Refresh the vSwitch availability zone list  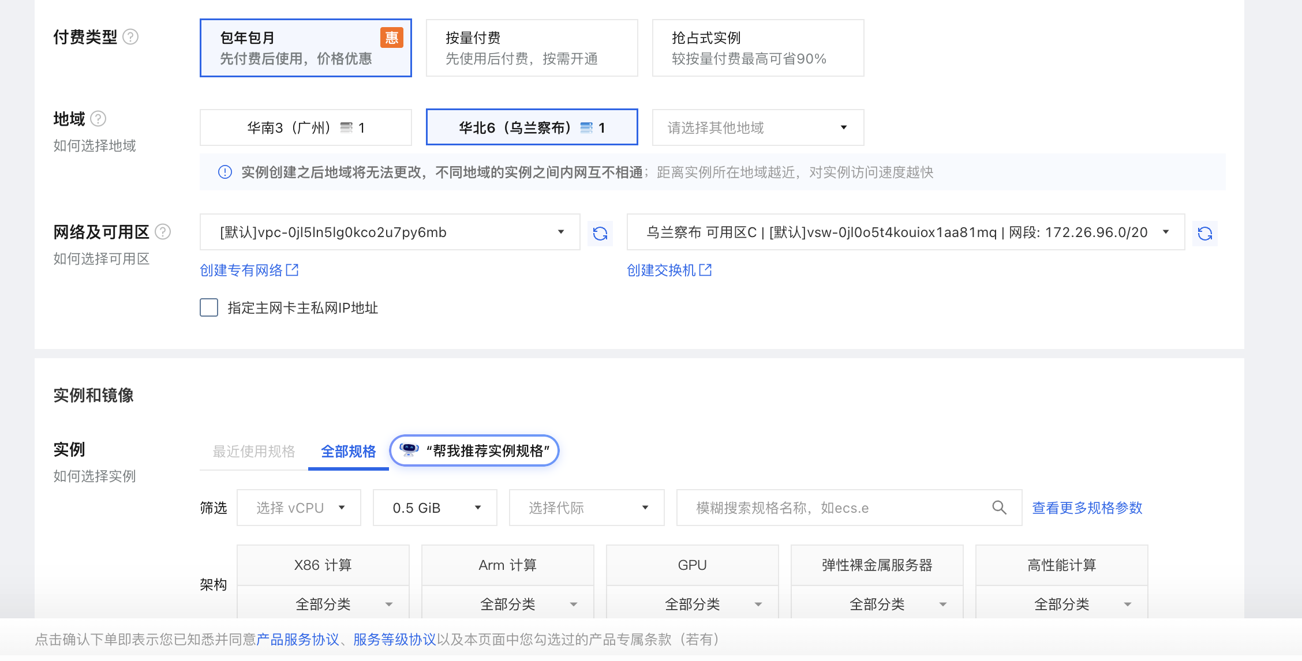pyautogui.click(x=1205, y=233)
